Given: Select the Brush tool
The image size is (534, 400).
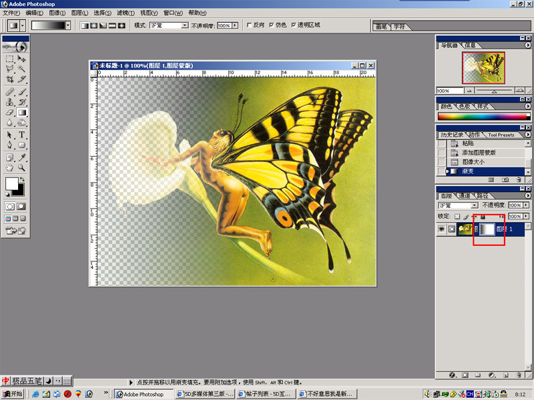Looking at the screenshot, I should click(x=21, y=92).
